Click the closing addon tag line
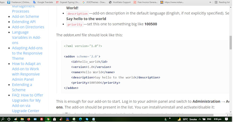The image size is (239, 134). 71,88
